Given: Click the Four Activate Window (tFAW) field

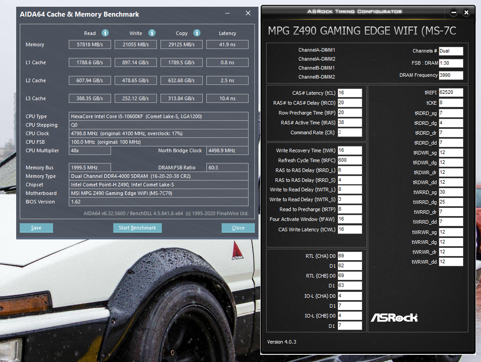Looking at the screenshot, I should (350, 219).
